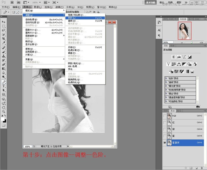Open the Curves adjustment icon
The height and width of the screenshot is (170, 207).
(184, 57)
